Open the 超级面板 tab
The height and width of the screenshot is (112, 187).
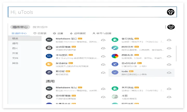pyautogui.click(x=78, y=33)
